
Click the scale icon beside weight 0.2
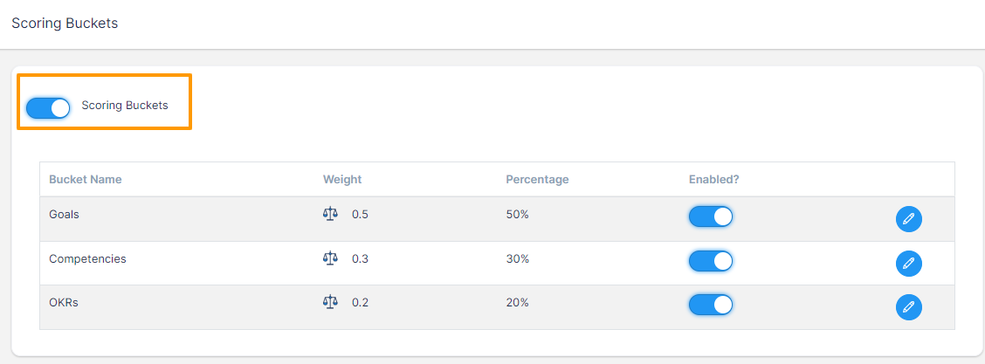click(330, 302)
